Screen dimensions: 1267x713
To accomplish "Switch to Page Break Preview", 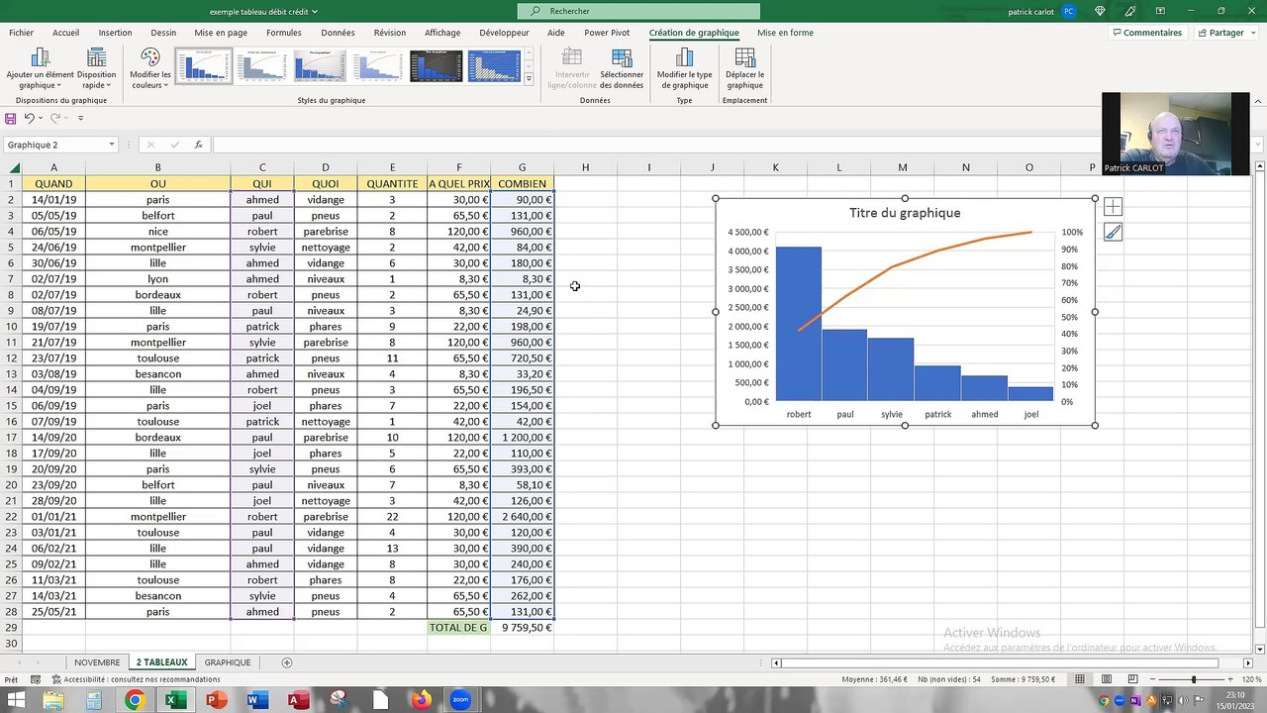I will coord(1132,679).
